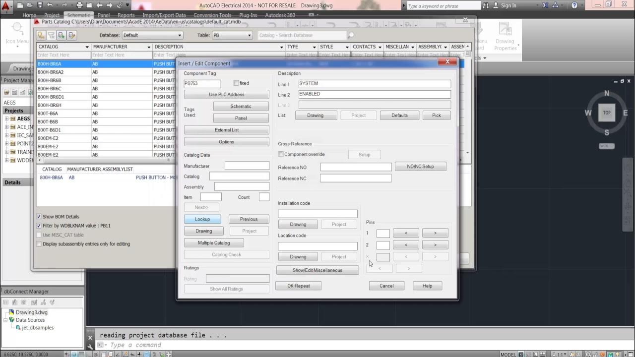Click the Open folder icon in quick access toolbar

tap(29, 5)
